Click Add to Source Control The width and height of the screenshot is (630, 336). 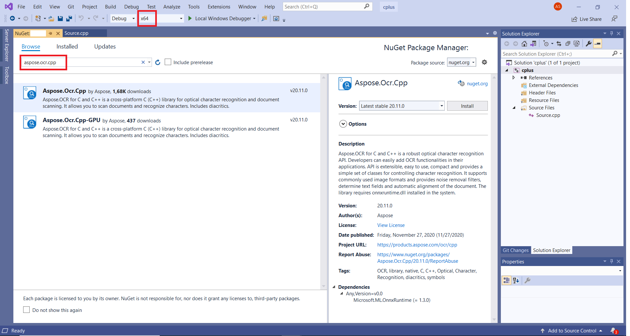tap(572, 331)
